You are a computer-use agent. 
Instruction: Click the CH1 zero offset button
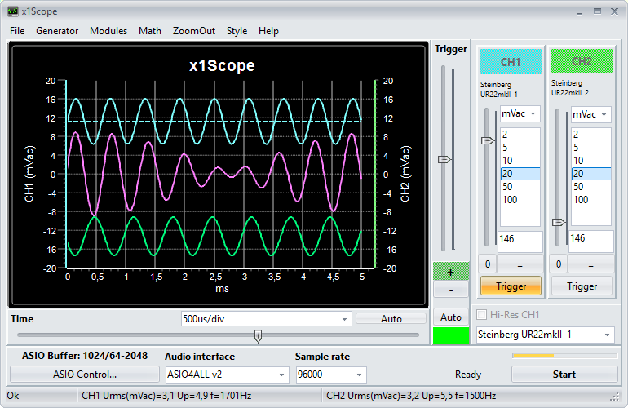tap(487, 264)
